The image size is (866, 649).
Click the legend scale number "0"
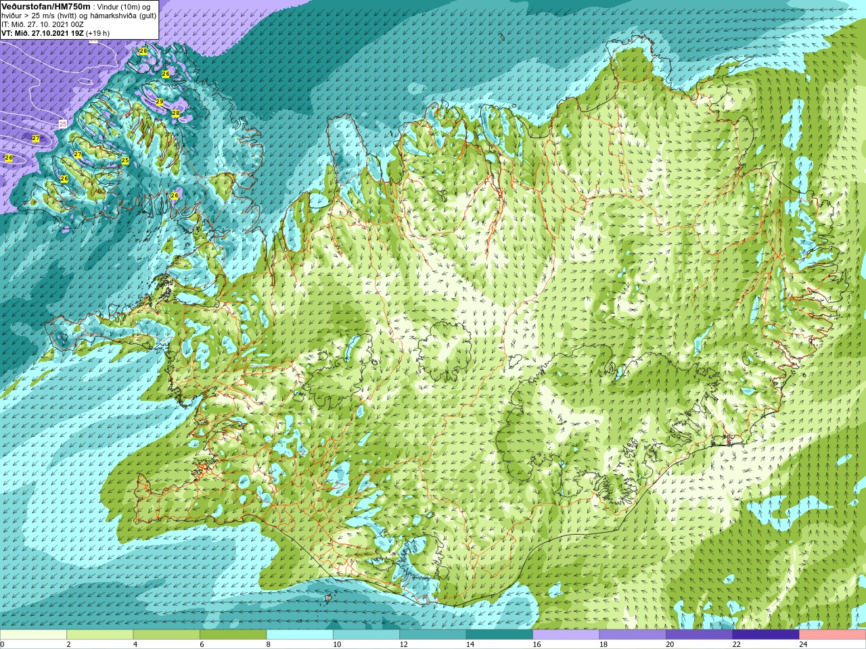(2, 644)
